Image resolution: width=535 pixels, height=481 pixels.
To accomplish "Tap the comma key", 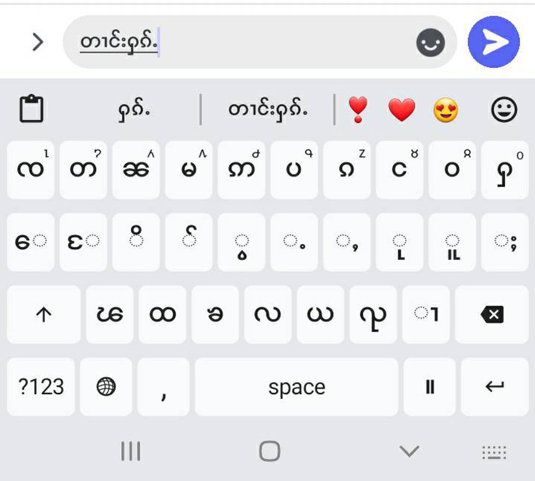I will click(163, 386).
